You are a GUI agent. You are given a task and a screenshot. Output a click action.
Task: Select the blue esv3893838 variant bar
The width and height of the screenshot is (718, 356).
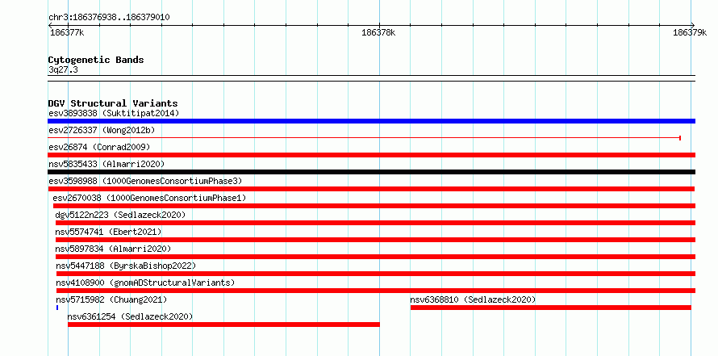click(371, 121)
